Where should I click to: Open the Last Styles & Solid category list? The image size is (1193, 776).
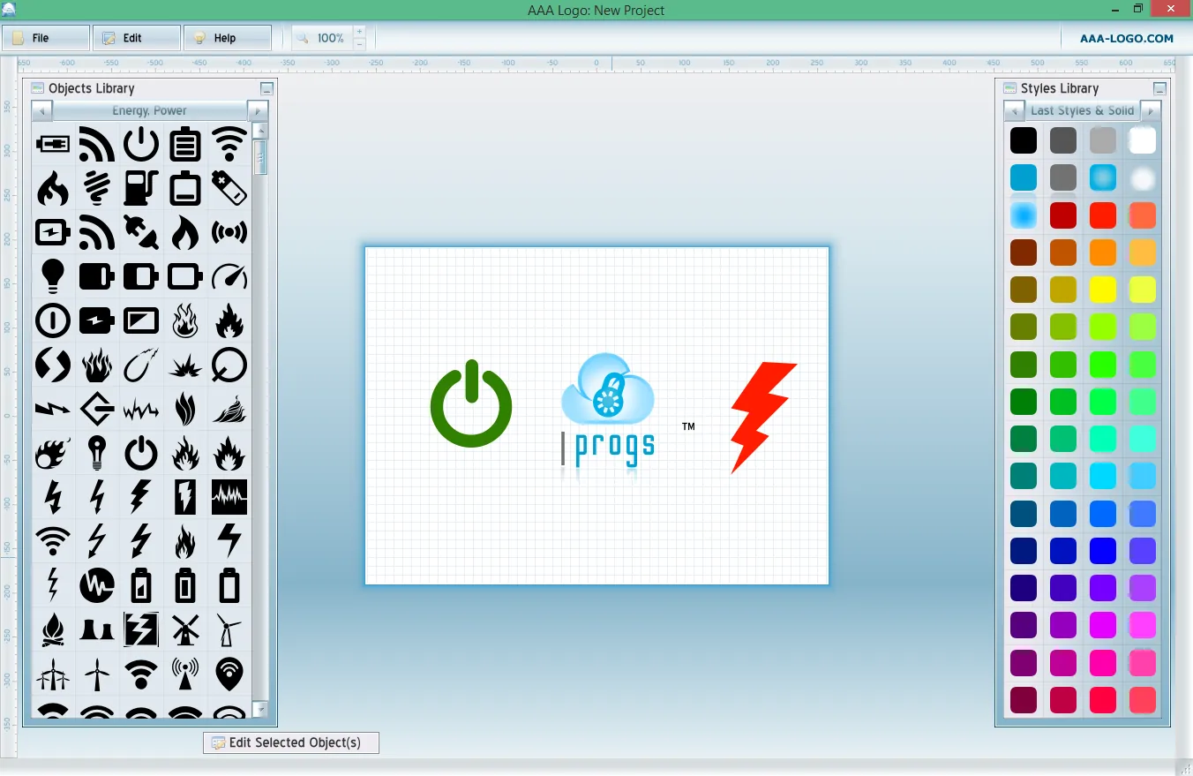pyautogui.click(x=1082, y=111)
